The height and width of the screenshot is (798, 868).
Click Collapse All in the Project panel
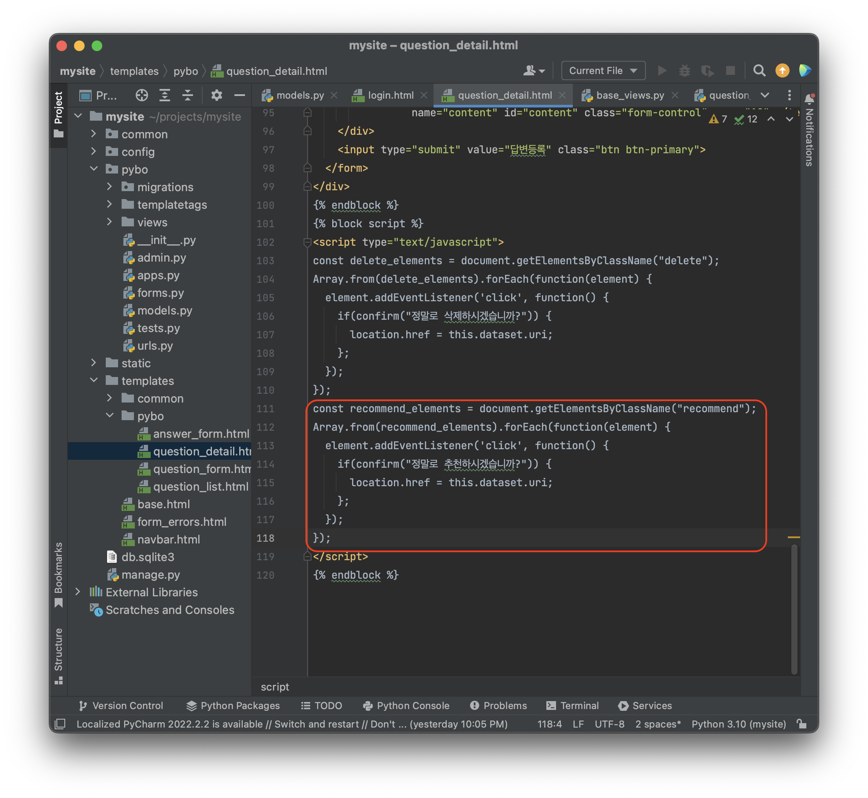tap(188, 95)
